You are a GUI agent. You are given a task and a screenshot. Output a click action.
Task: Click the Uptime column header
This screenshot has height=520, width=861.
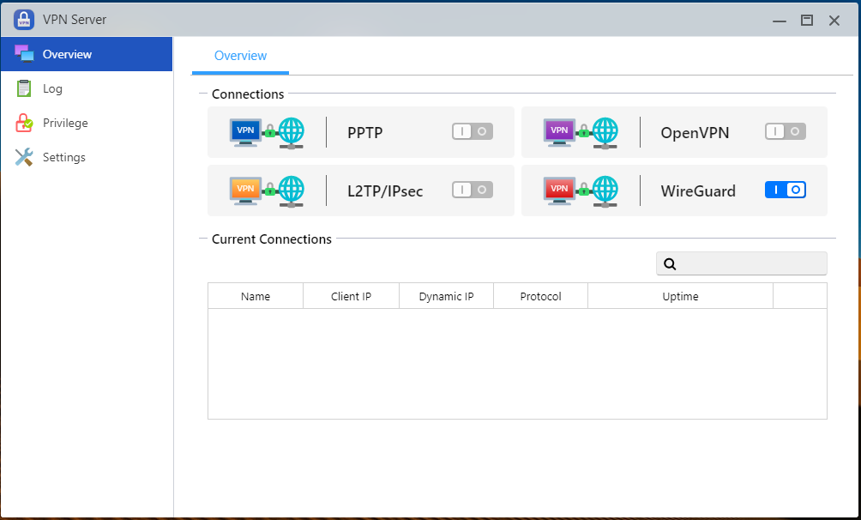(x=680, y=296)
